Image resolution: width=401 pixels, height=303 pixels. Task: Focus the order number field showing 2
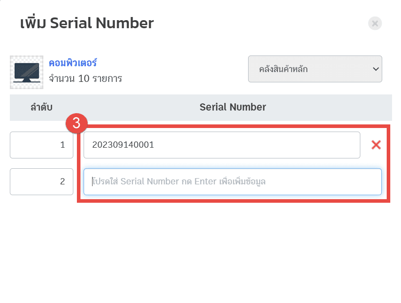tap(42, 182)
